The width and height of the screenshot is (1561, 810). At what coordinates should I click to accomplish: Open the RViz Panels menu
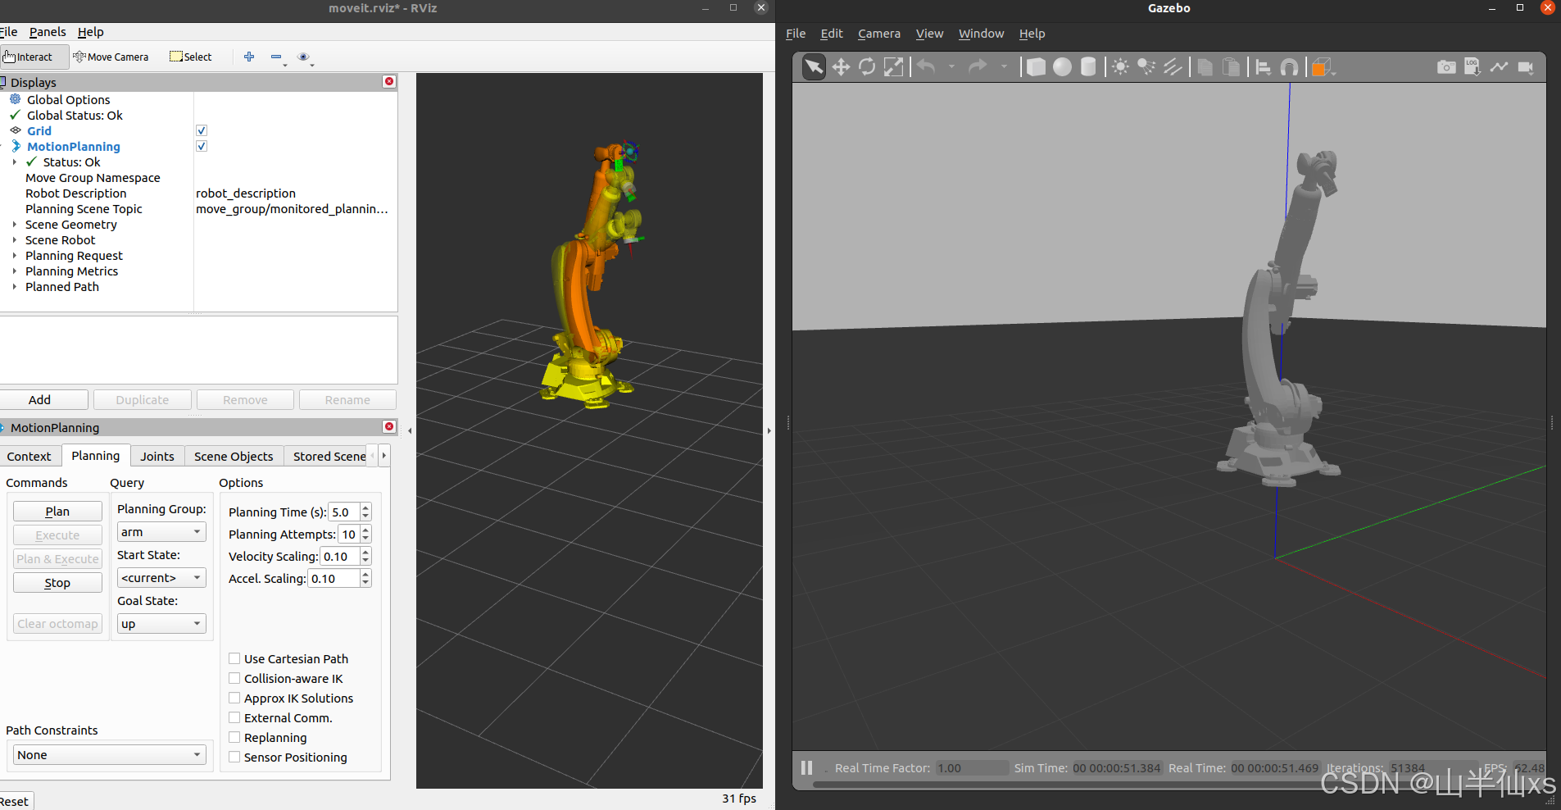point(48,32)
